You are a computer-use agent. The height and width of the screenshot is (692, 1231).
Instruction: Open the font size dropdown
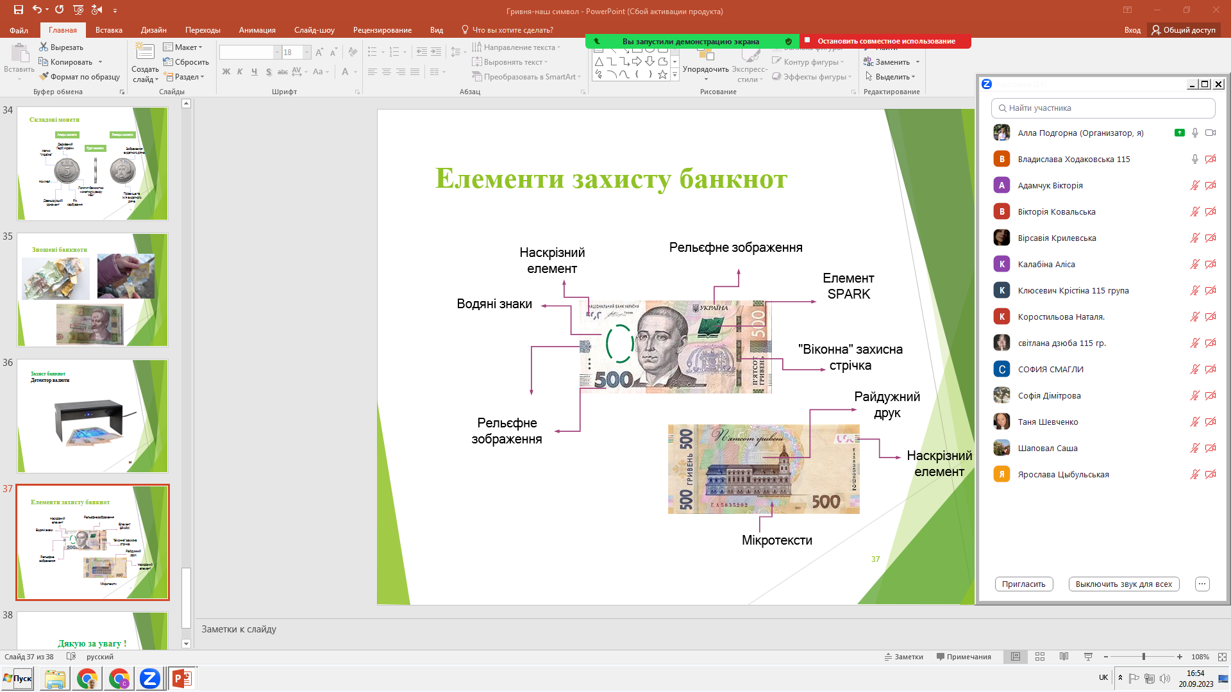pos(307,52)
